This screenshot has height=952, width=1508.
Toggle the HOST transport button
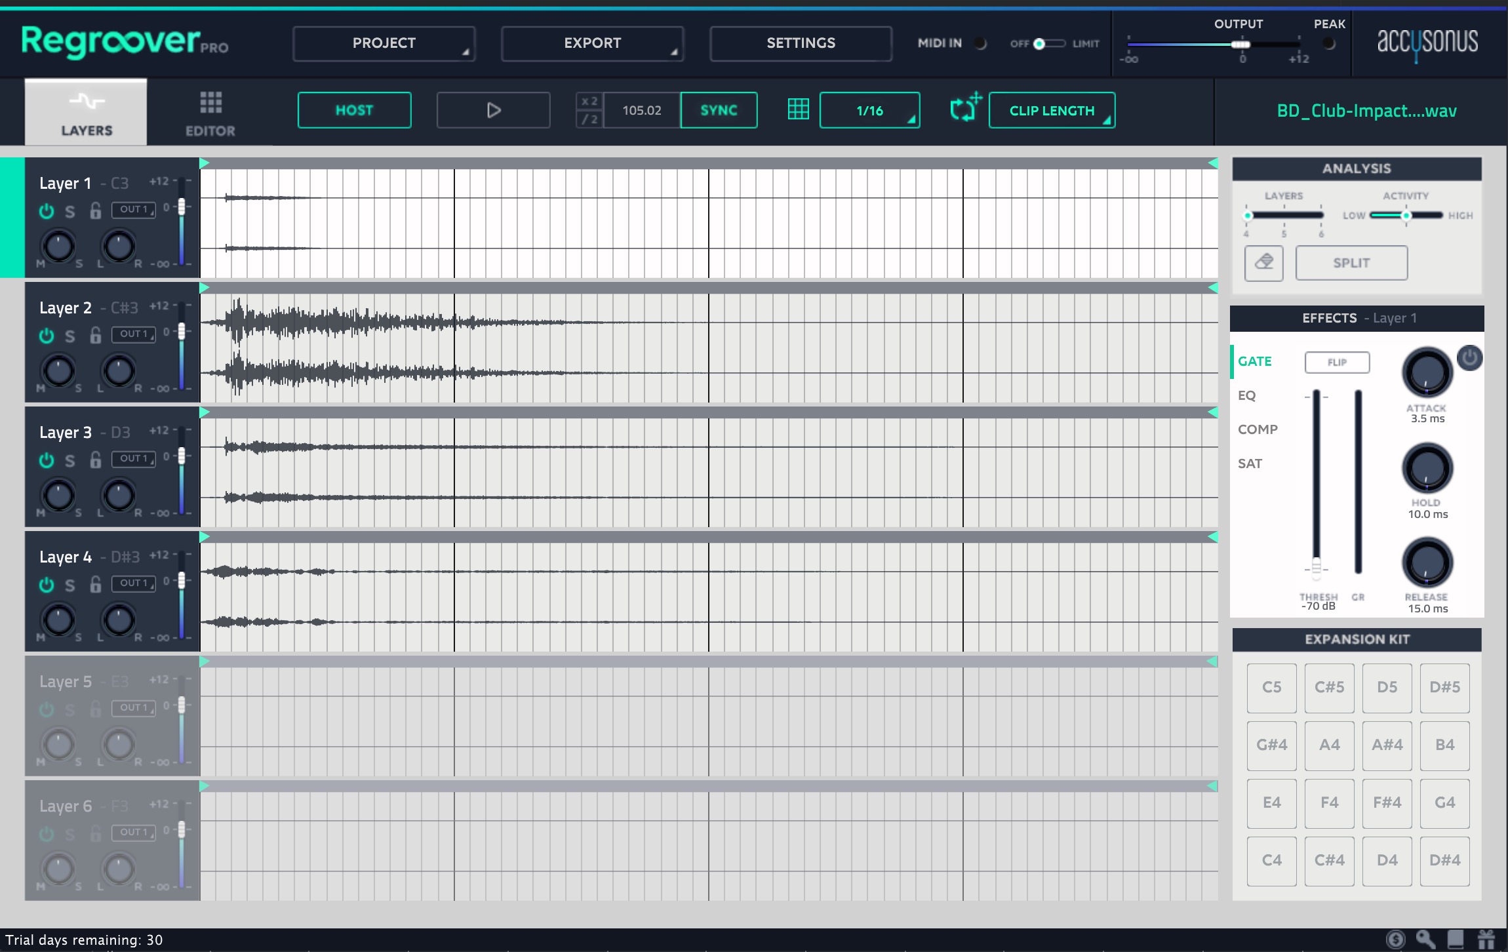coord(354,110)
